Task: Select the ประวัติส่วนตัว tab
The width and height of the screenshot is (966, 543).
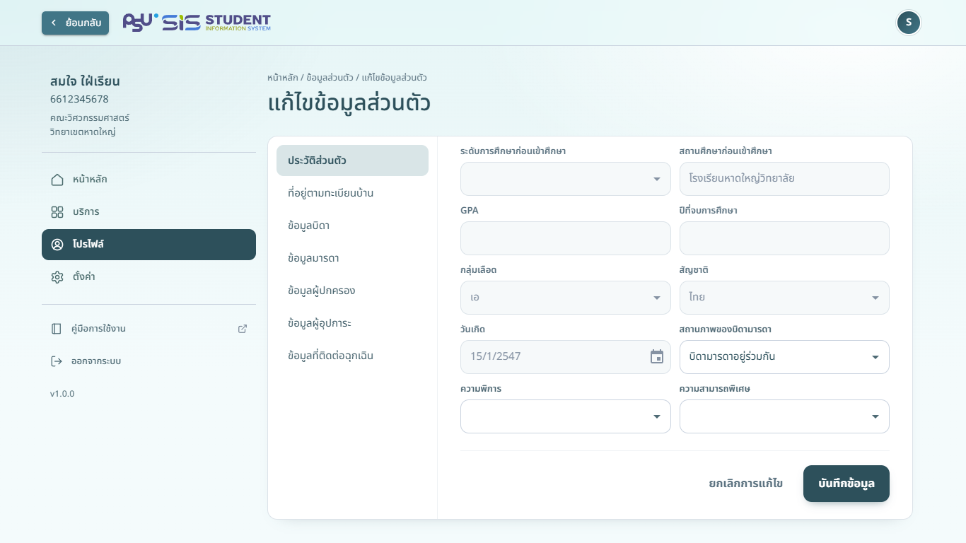Action: click(352, 160)
